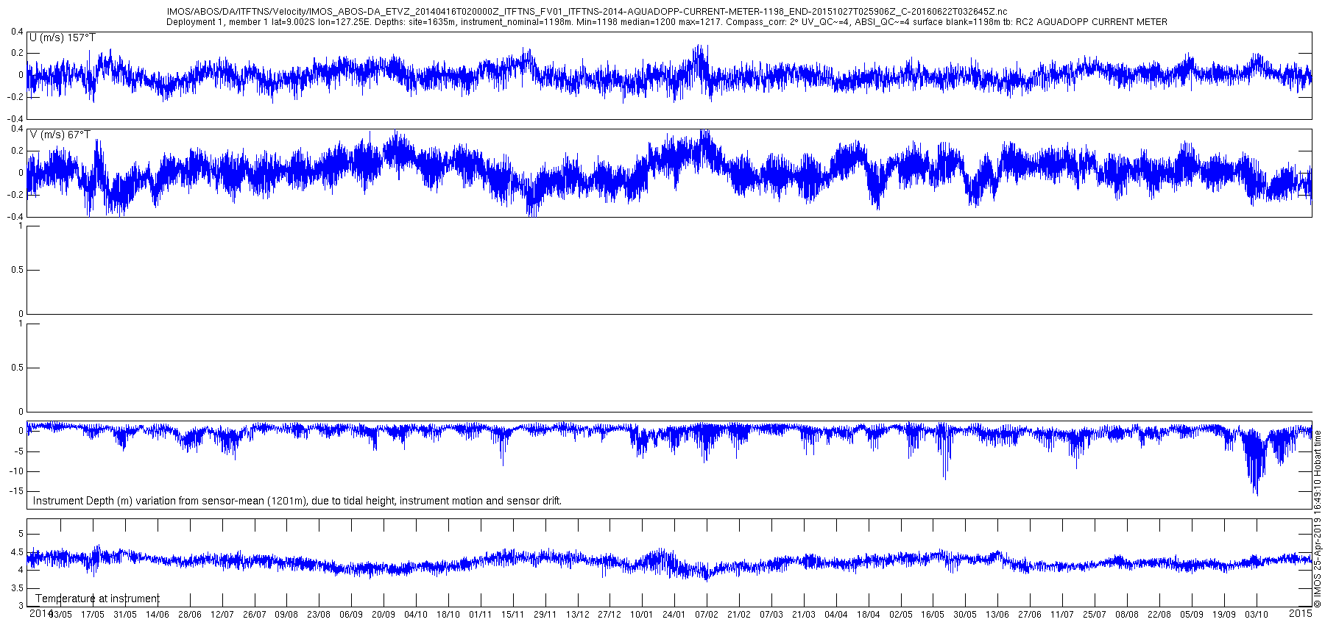The width and height of the screenshot is (1325, 625).
Task: Click the vertical '© IMOS 25-Apr-2019' timestamp text
Action: [x=1318, y=519]
